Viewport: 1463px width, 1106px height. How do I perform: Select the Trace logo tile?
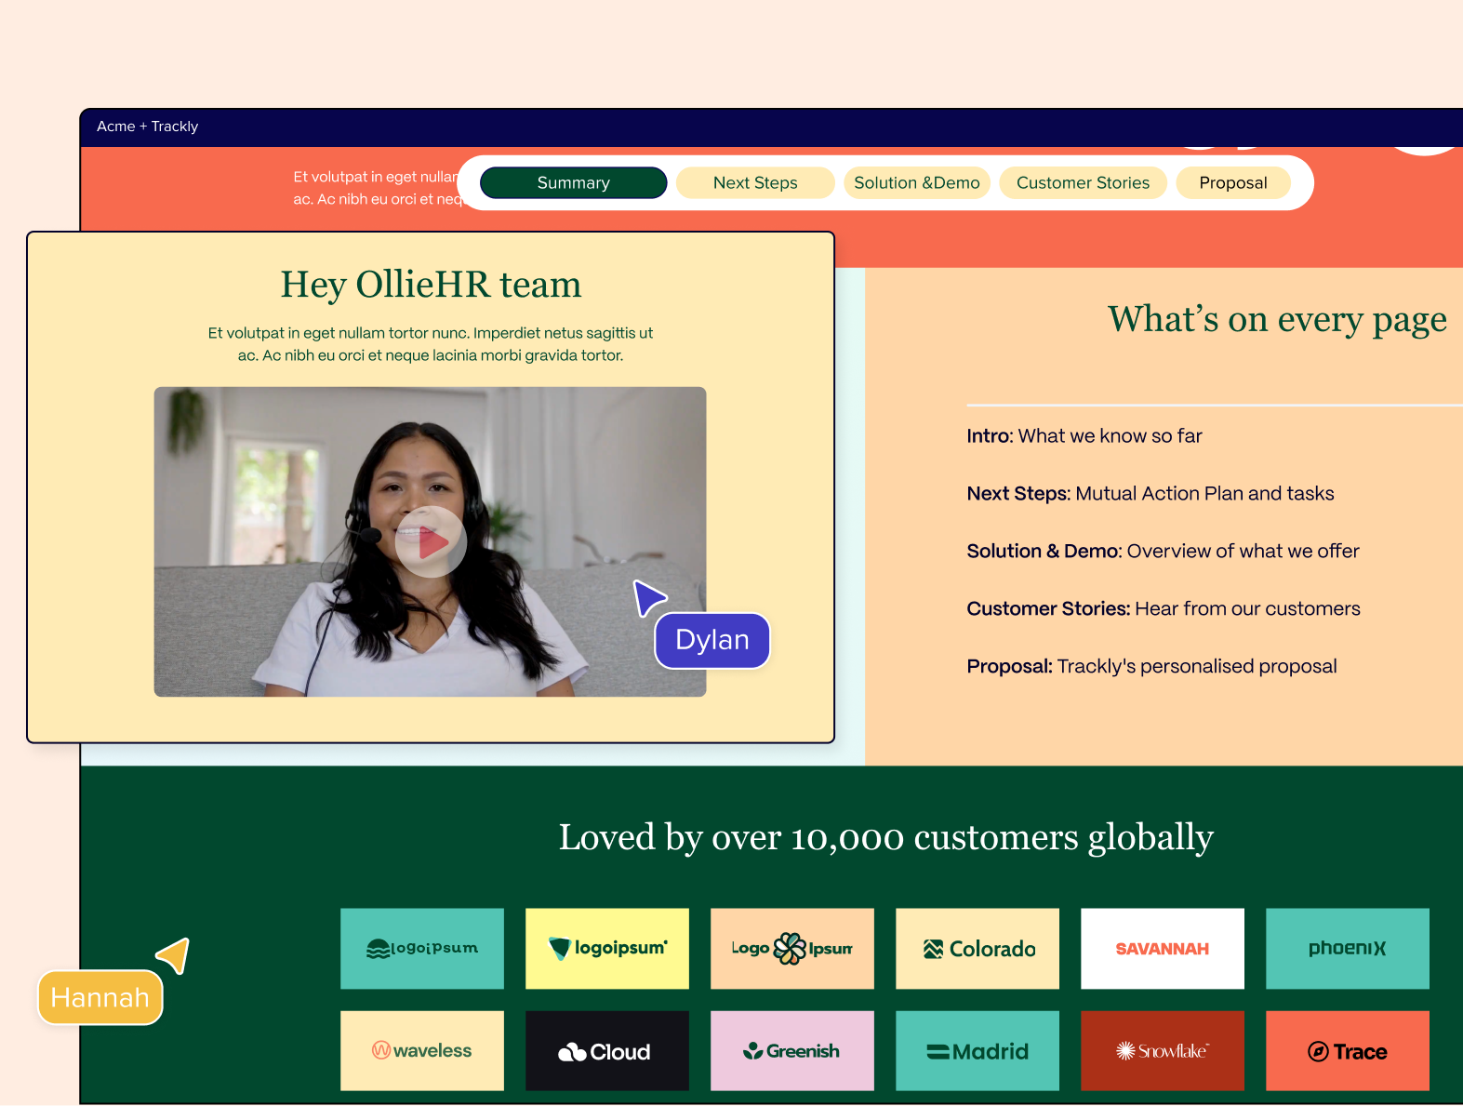pos(1348,1051)
